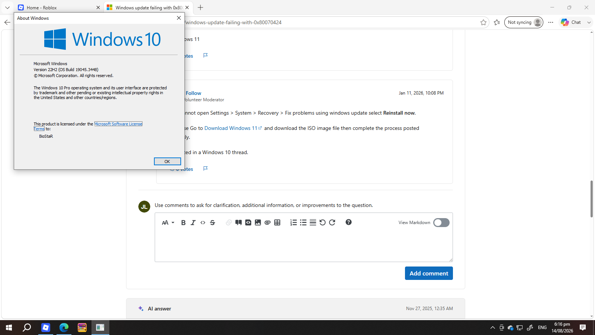Open Copilot Chat in Edge

[571, 22]
